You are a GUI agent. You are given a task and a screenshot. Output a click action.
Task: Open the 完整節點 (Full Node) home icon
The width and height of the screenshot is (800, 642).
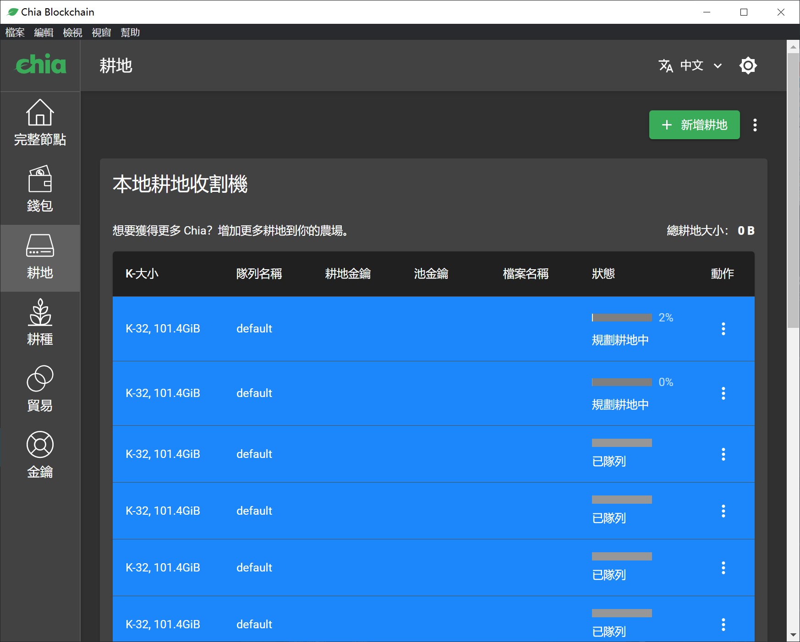coord(40,113)
